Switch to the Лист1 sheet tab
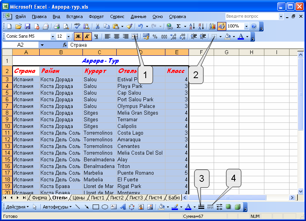Screen dimensions: 306x221 97,198
